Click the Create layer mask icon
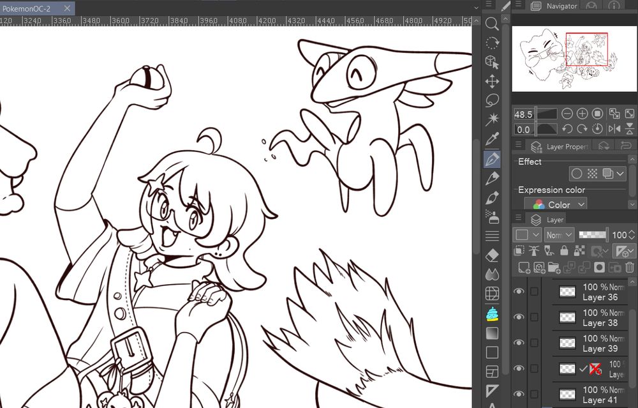Screen dimensions: 638x408 click(599, 268)
